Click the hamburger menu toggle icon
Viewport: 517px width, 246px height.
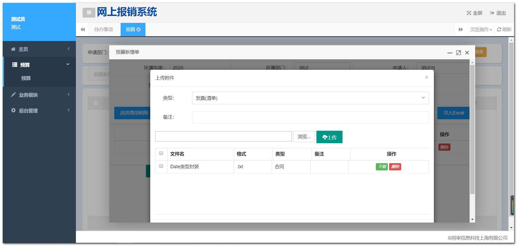pos(89,13)
